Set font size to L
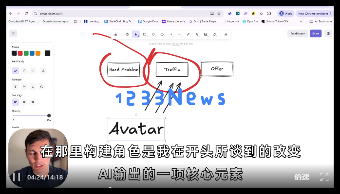Image resolution: width=340 pixels, height=194 pixels. (33, 86)
